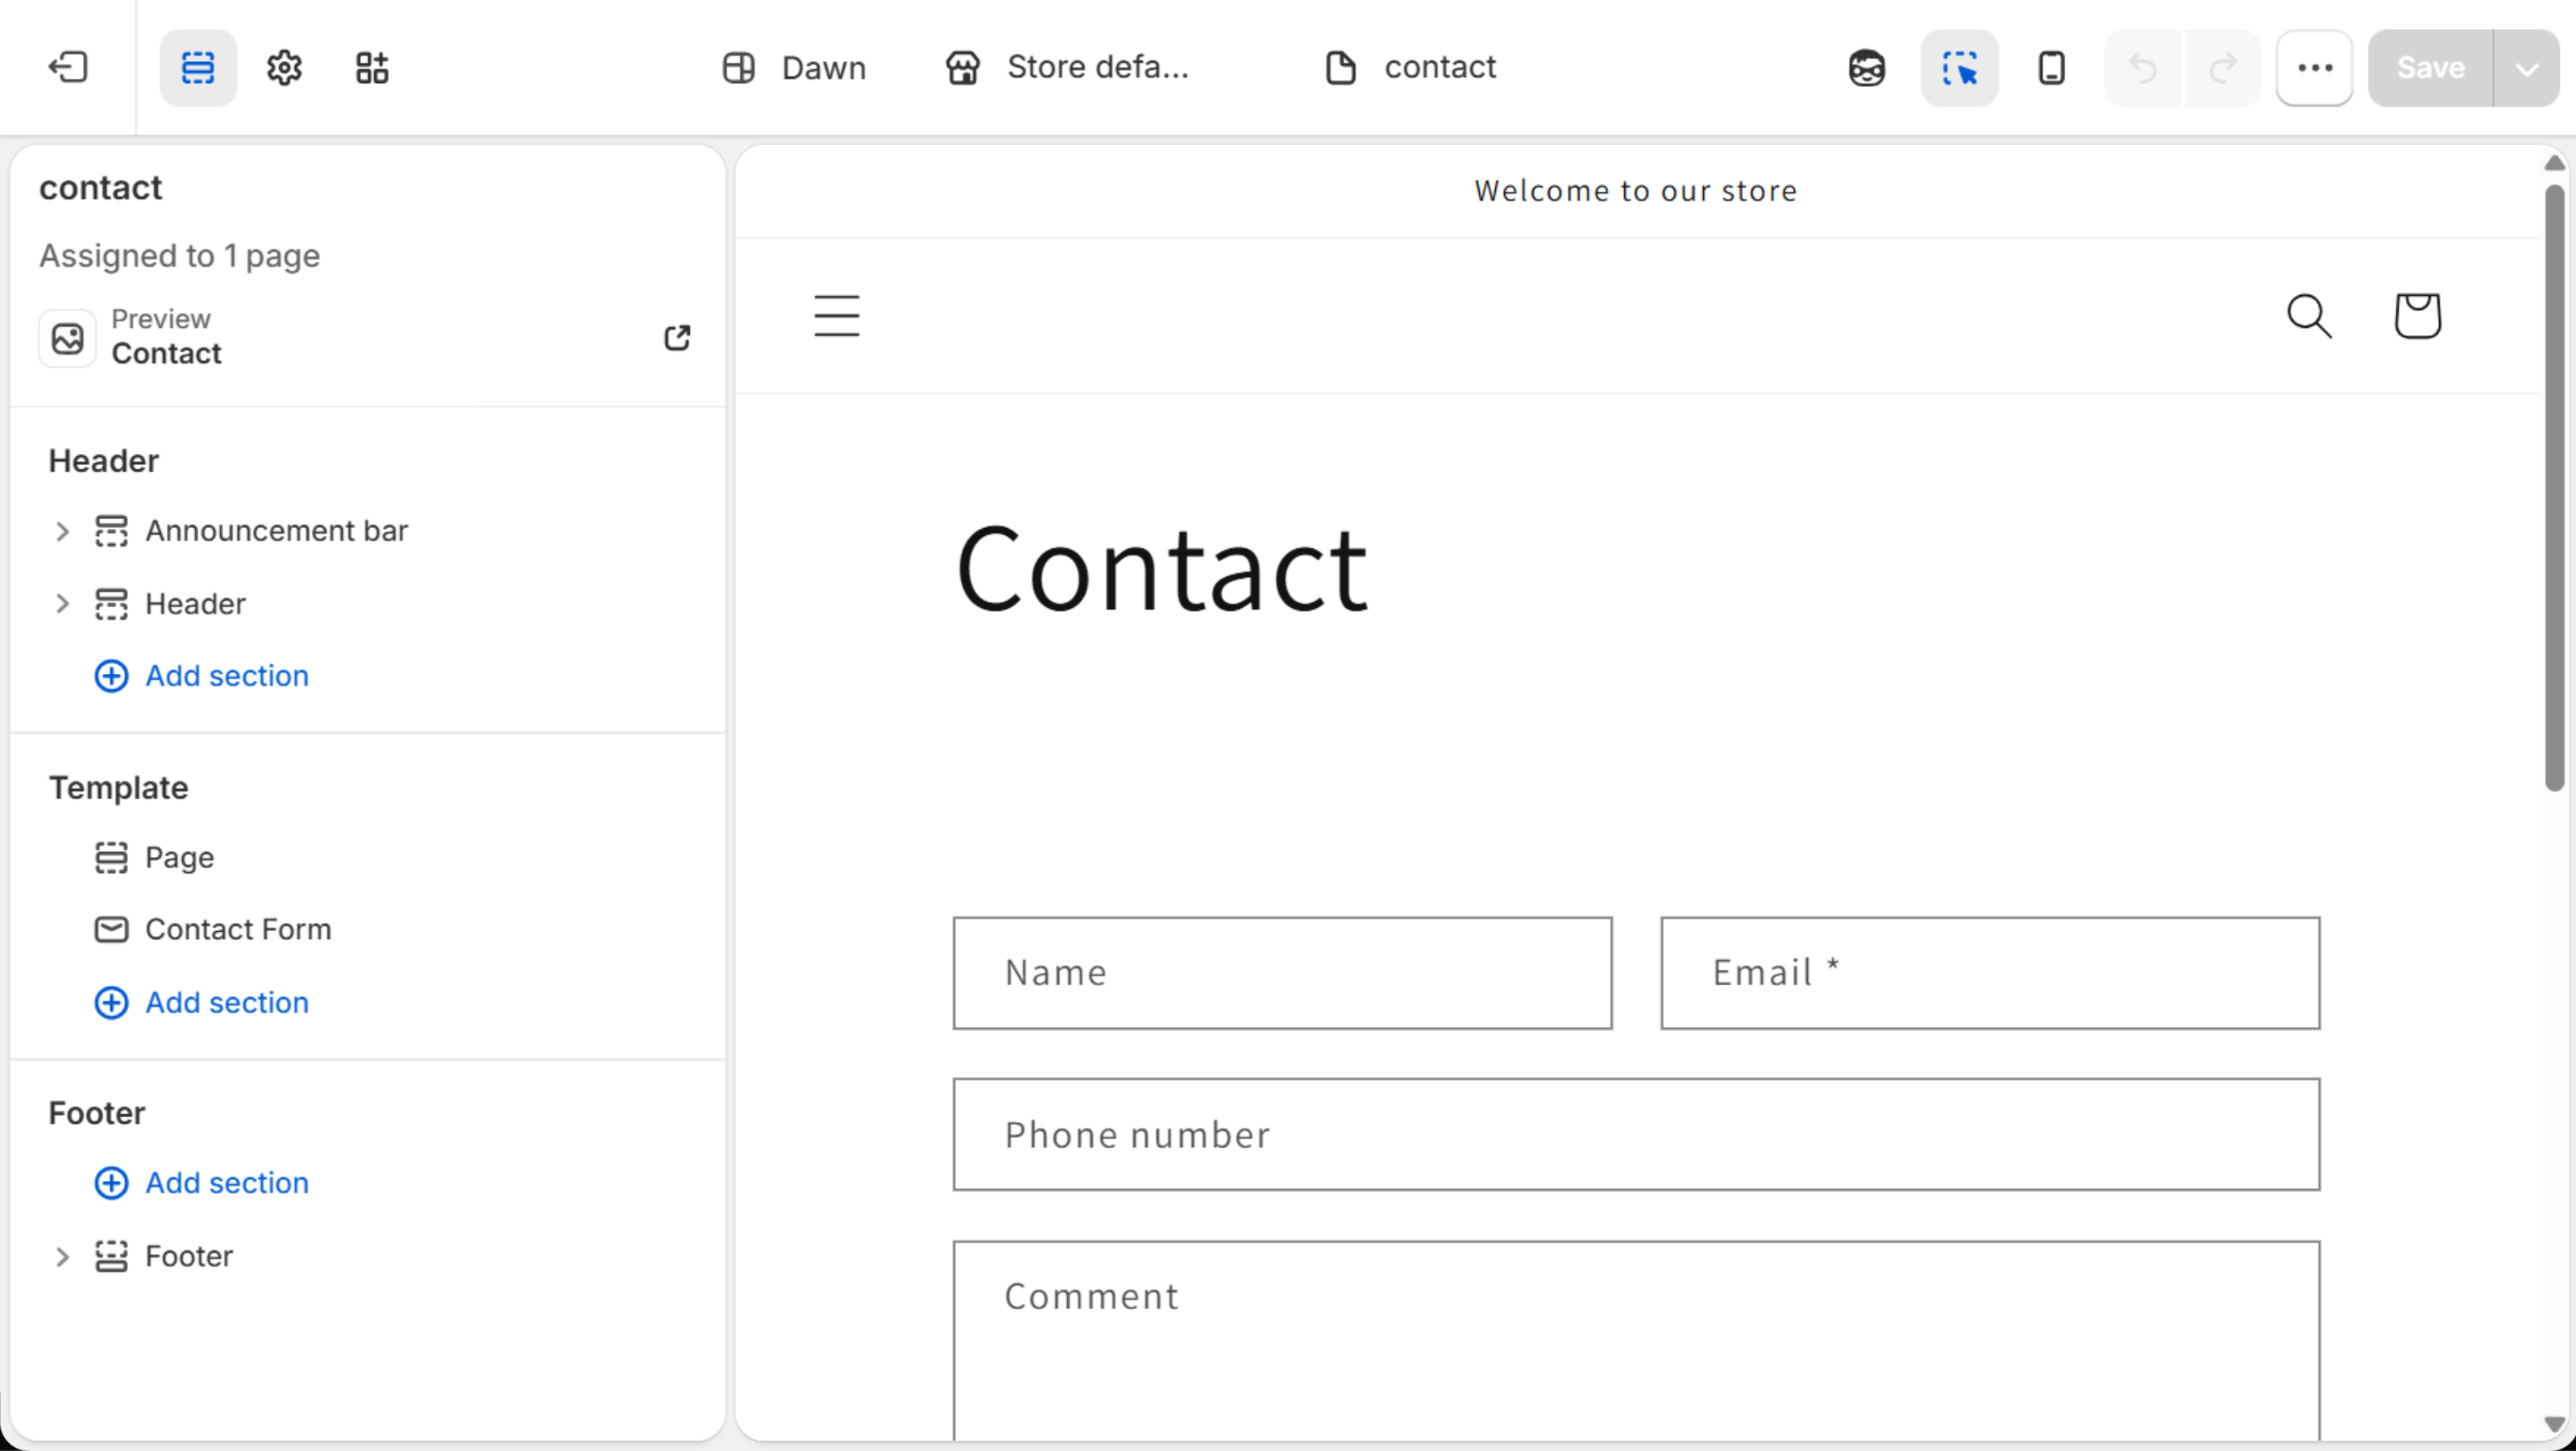The image size is (2576, 1451).
Task: Click the Assigned to 1 page text
Action: click(180, 257)
